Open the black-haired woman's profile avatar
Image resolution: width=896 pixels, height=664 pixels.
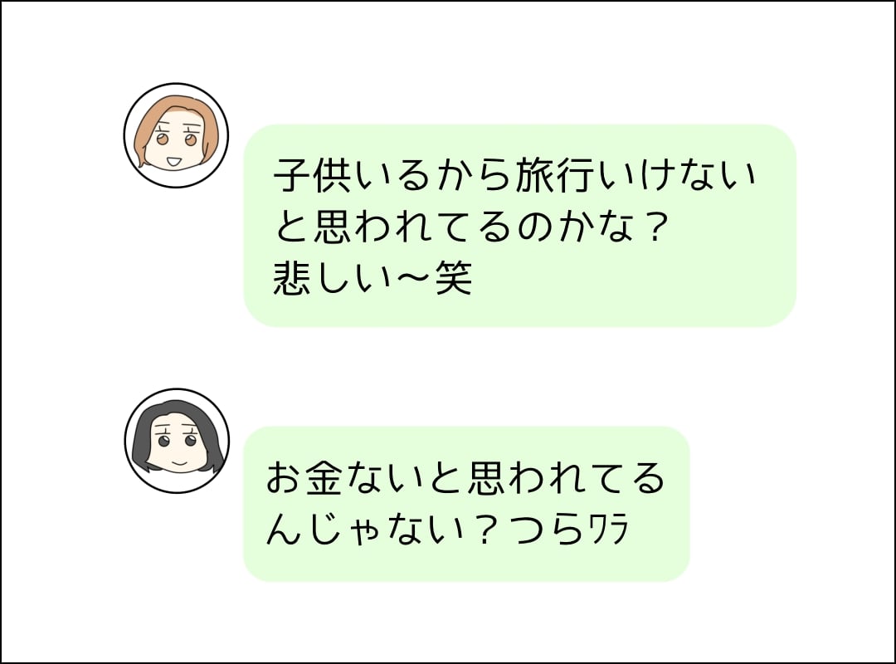(178, 441)
